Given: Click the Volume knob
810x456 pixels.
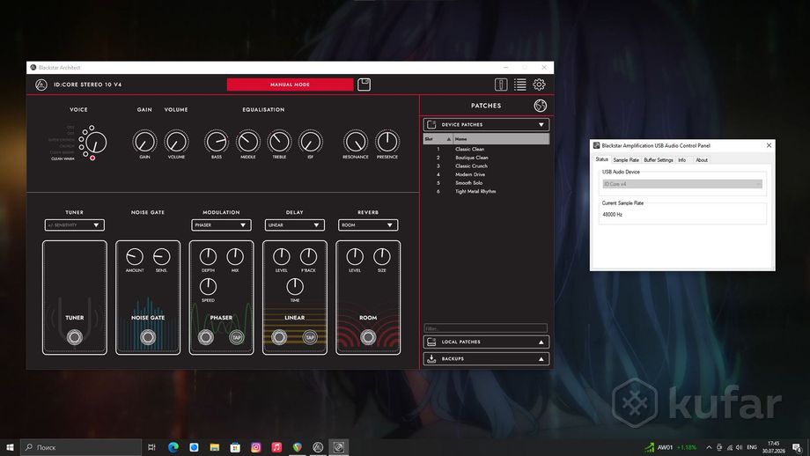Looking at the screenshot, I should pos(176,142).
